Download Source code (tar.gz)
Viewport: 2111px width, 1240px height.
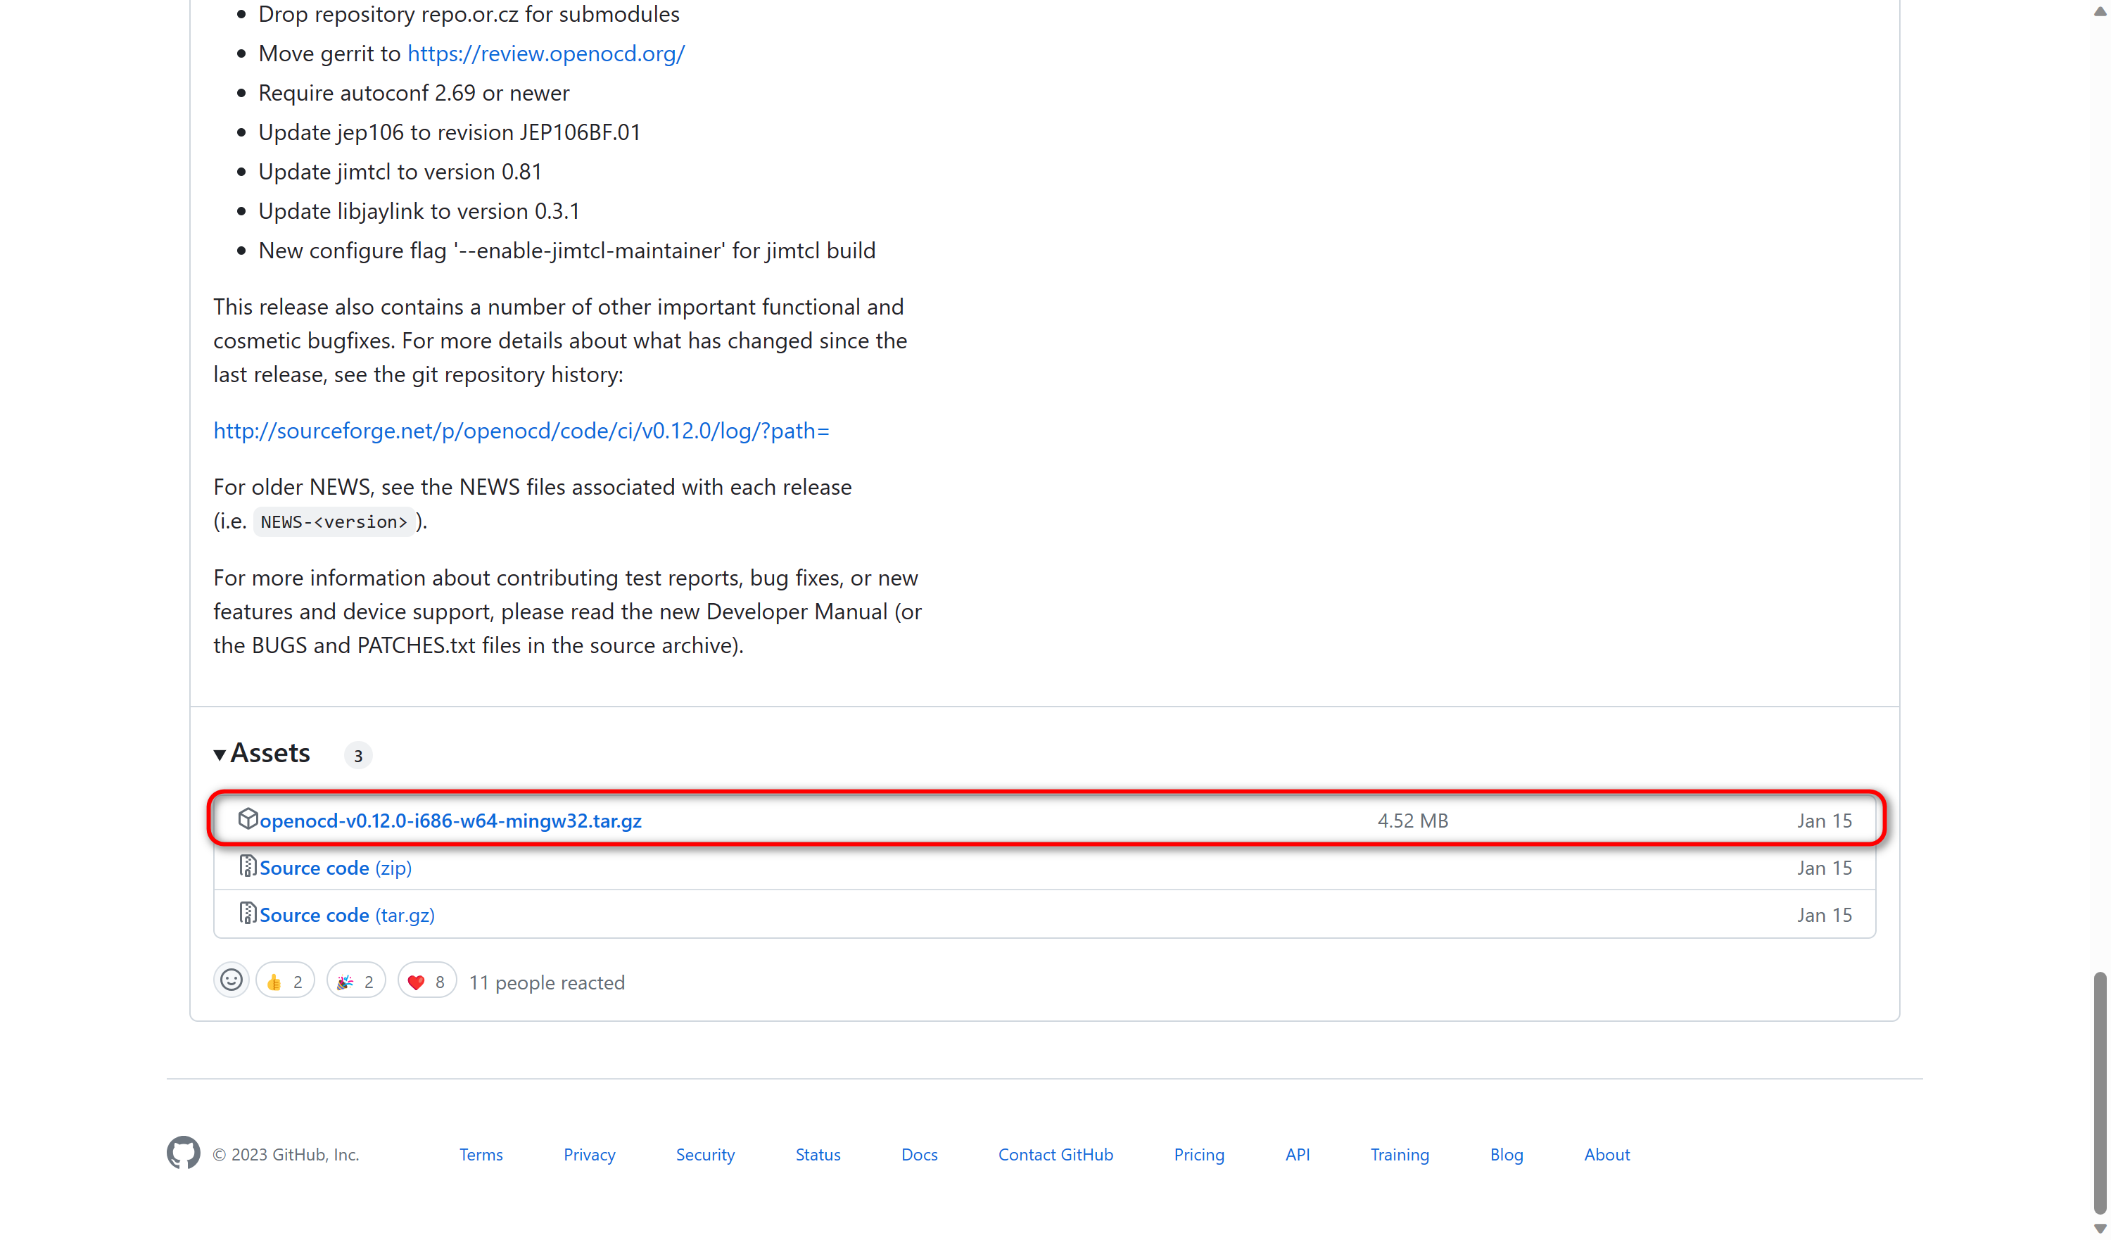pos(347,915)
